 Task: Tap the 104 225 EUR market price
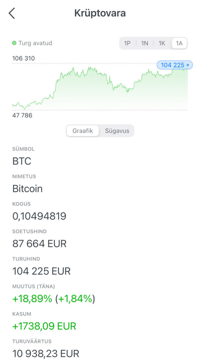tap(41, 271)
